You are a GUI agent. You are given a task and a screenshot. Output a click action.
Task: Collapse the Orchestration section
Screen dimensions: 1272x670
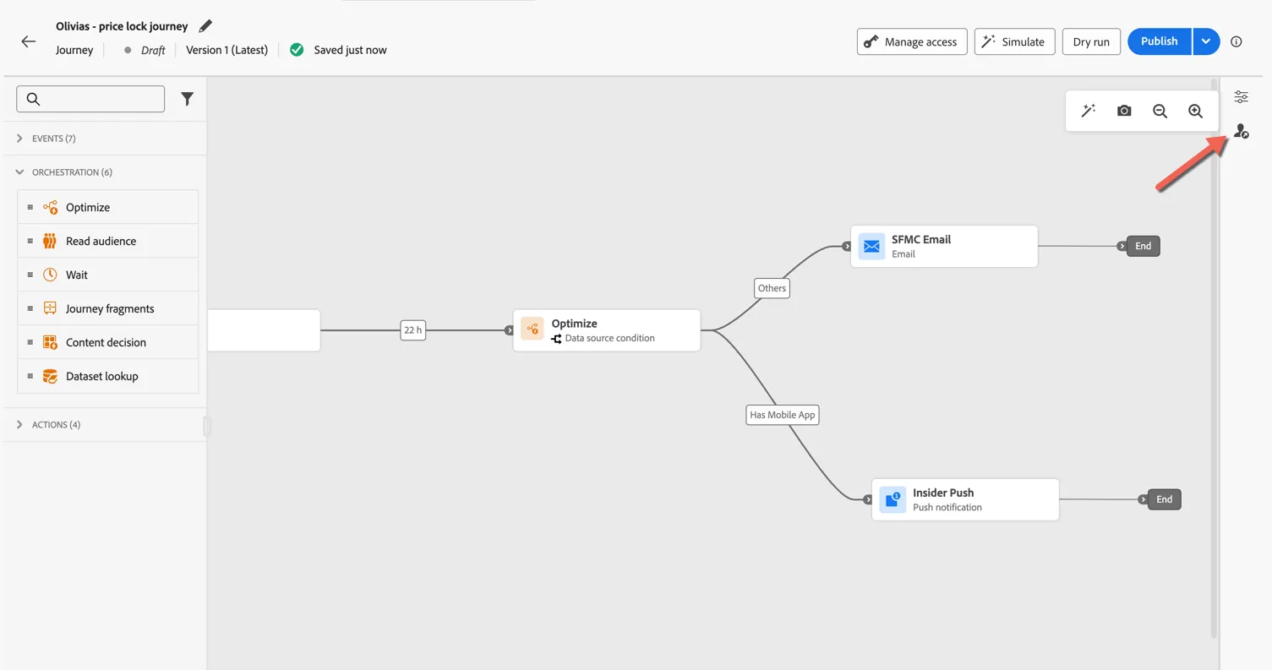click(x=19, y=172)
